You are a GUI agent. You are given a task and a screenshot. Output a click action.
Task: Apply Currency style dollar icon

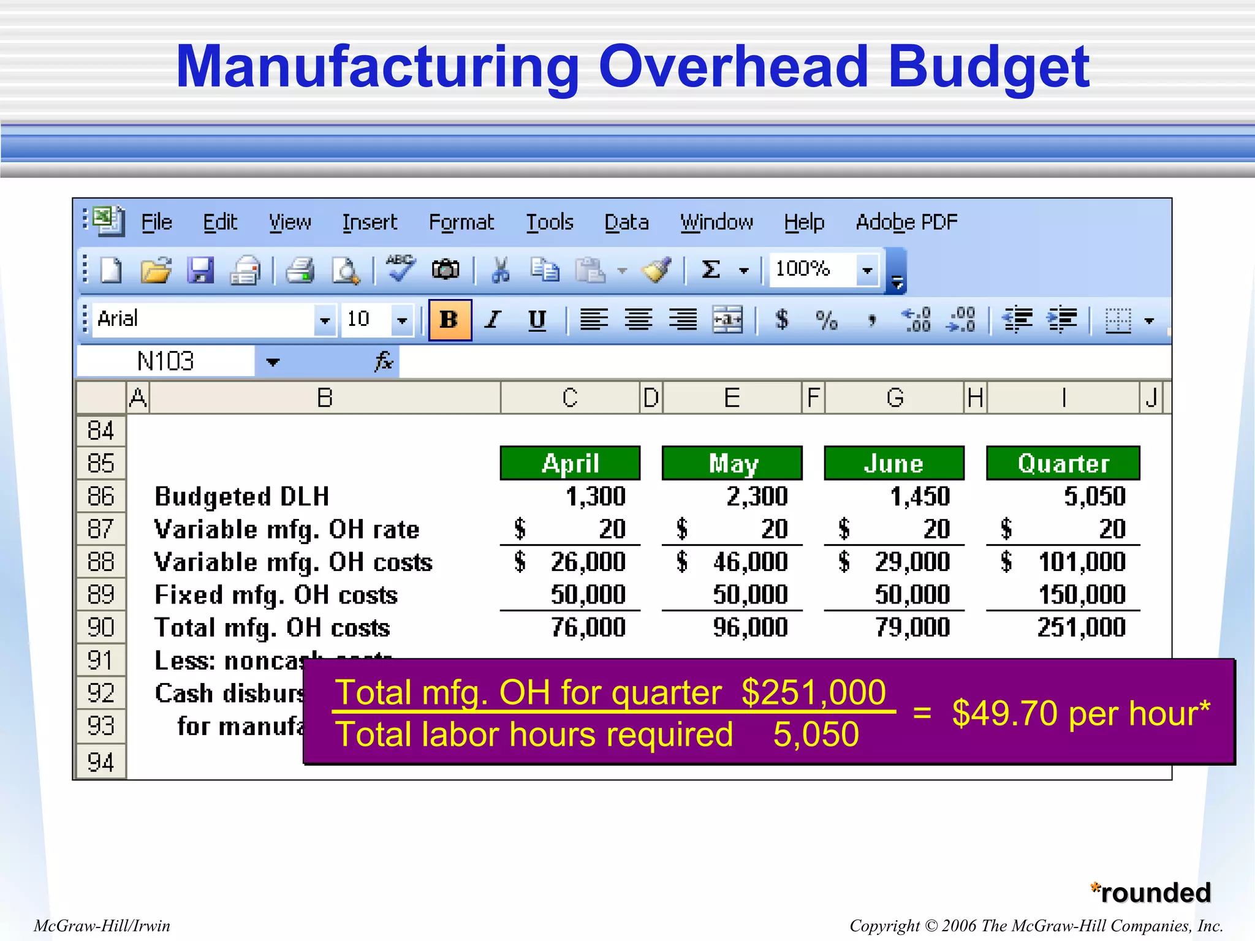pos(782,319)
